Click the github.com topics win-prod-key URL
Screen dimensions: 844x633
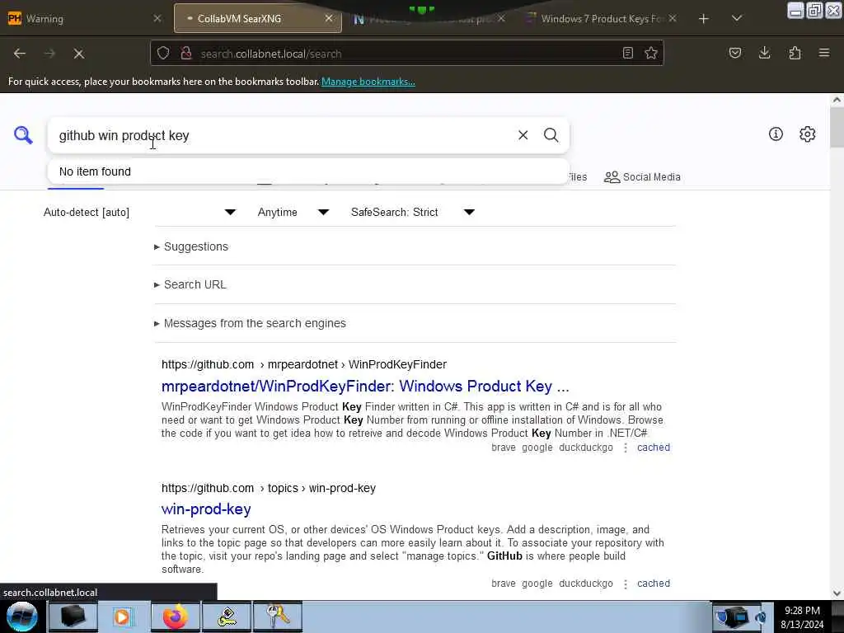269,488
